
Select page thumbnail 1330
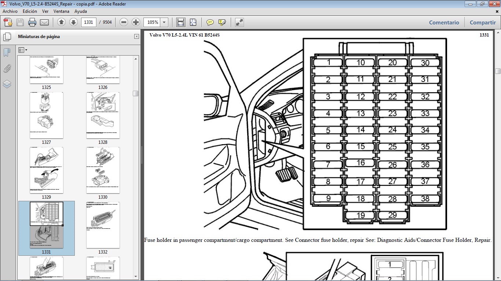(103, 170)
